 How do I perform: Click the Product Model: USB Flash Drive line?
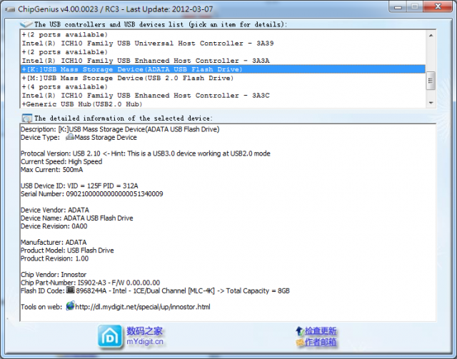tap(67, 251)
